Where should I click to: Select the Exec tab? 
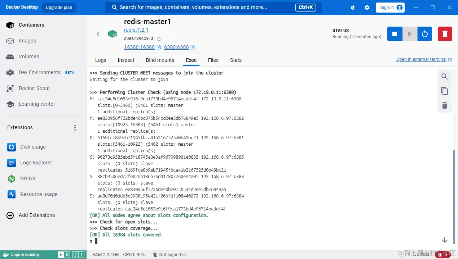point(191,60)
